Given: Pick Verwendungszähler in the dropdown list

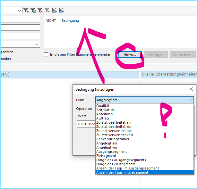Looking at the screenshot, I should tap(144, 139).
